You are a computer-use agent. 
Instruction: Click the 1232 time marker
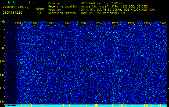tap(34, 23)
